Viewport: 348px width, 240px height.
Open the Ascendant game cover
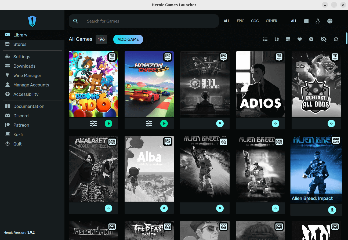pos(93,230)
